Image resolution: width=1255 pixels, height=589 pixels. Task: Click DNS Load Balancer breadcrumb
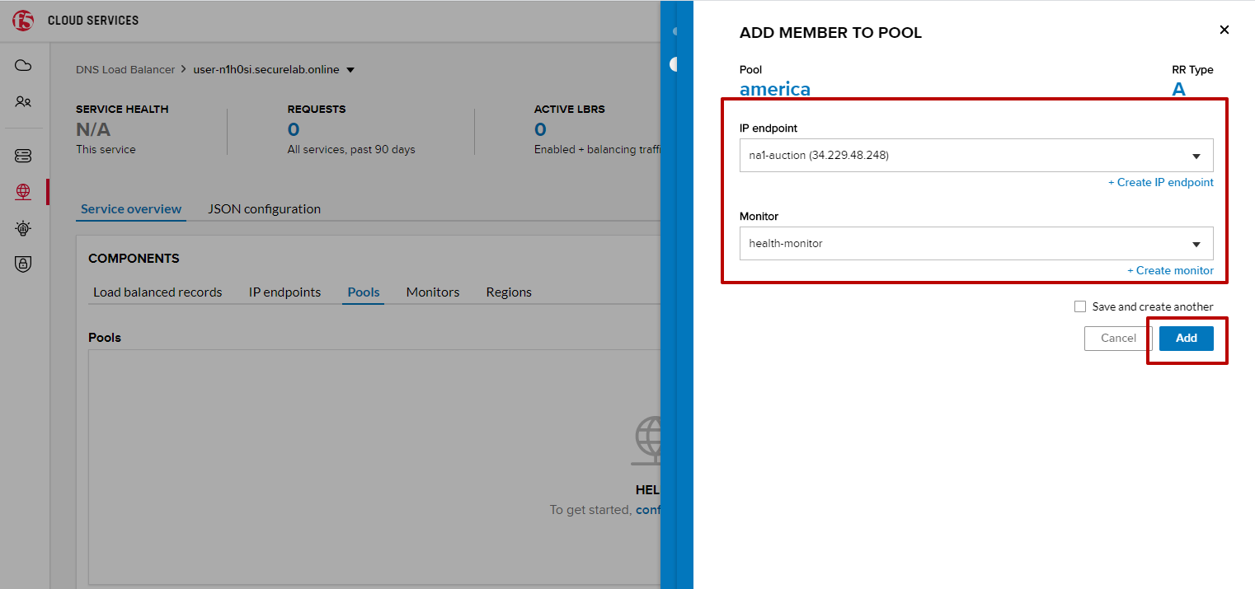[125, 70]
